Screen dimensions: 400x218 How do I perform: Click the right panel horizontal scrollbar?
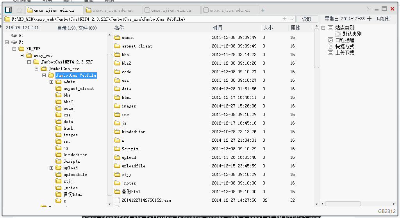343,204
